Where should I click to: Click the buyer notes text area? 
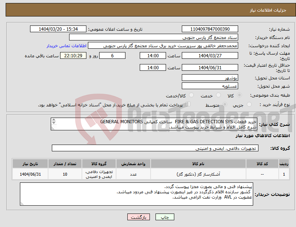point(136,194)
